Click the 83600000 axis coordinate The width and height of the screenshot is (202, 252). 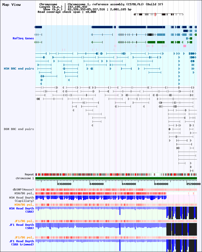coord(64,184)
